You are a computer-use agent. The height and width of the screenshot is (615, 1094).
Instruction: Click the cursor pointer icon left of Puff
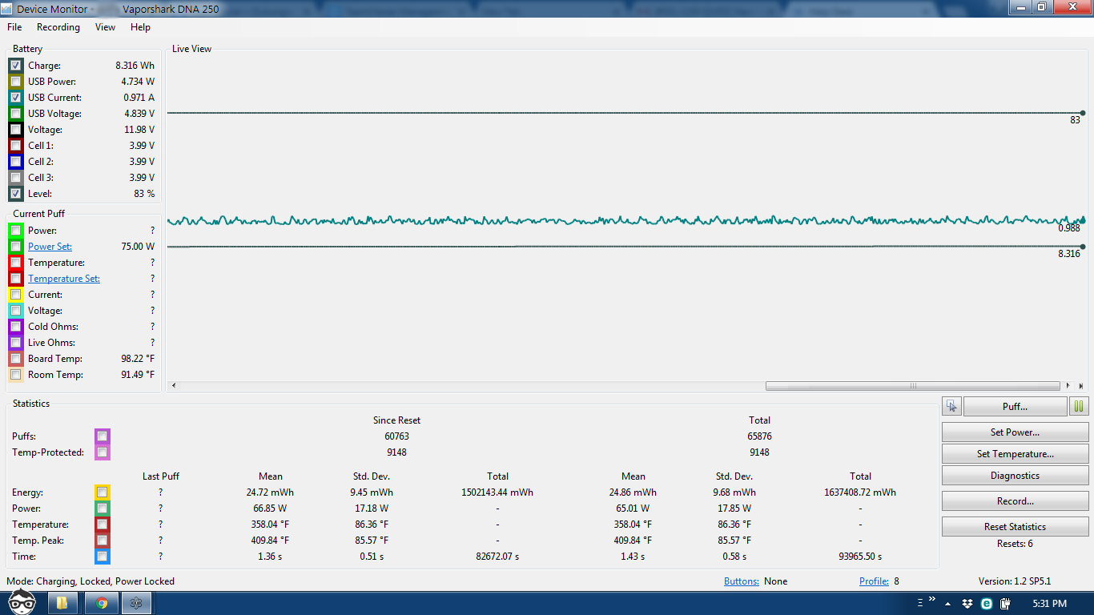click(951, 407)
